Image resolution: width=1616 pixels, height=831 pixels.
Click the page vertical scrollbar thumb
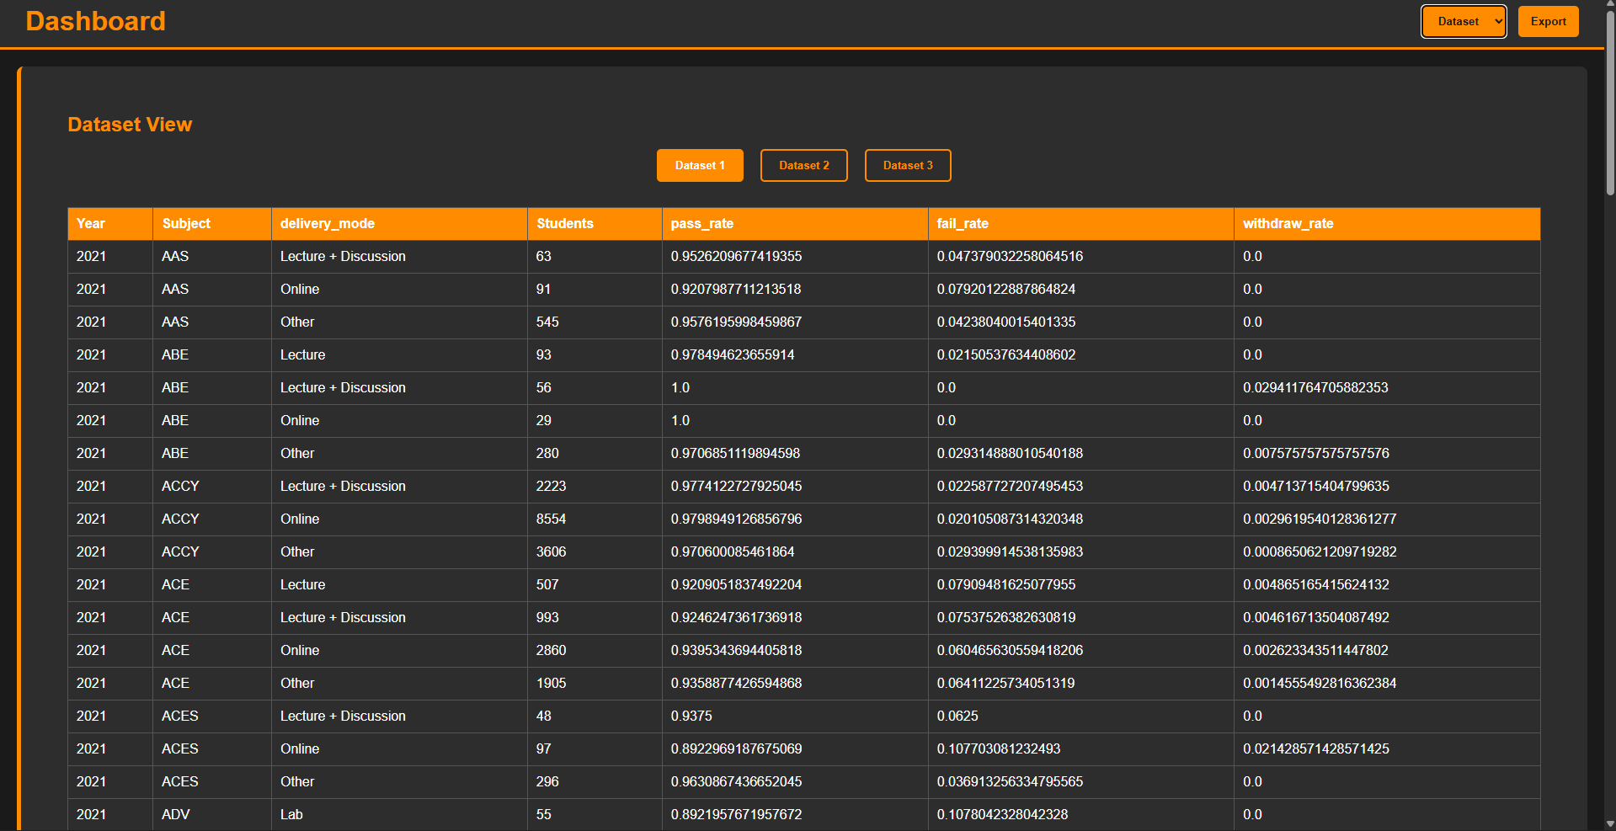tap(1610, 104)
